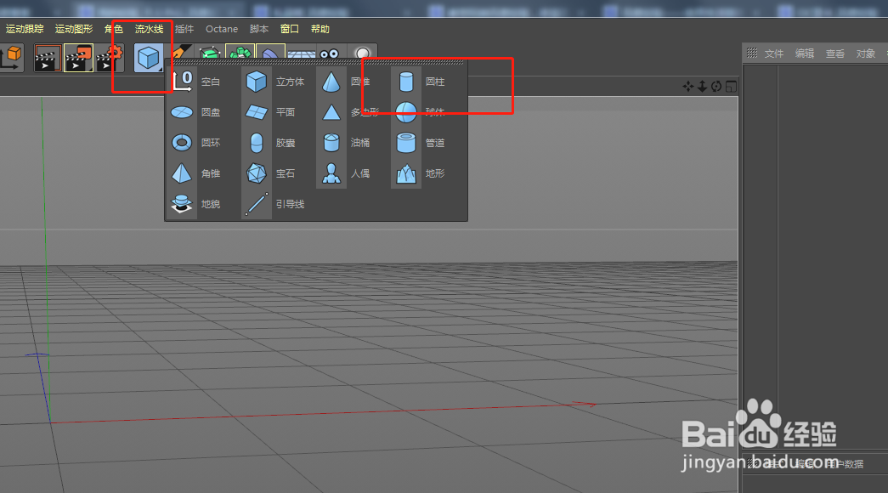Click the spline pen tool icon
Image resolution: width=888 pixels, height=493 pixels.
pos(180,52)
